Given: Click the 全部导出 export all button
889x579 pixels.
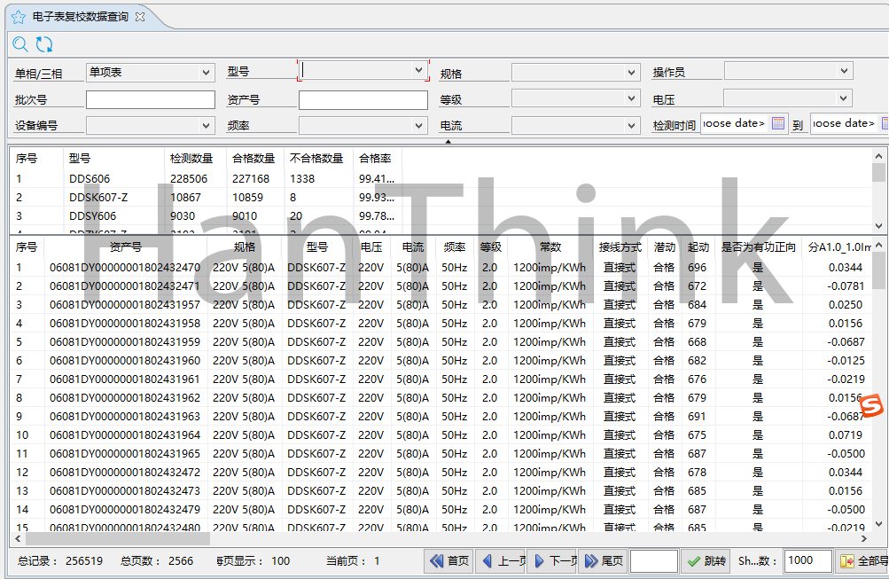Looking at the screenshot, I should click(x=863, y=560).
